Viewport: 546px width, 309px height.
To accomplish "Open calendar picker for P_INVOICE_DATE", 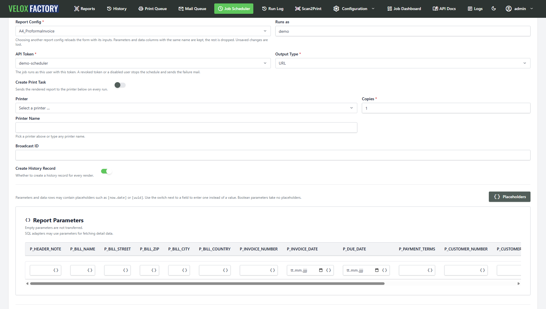I will pos(321,270).
